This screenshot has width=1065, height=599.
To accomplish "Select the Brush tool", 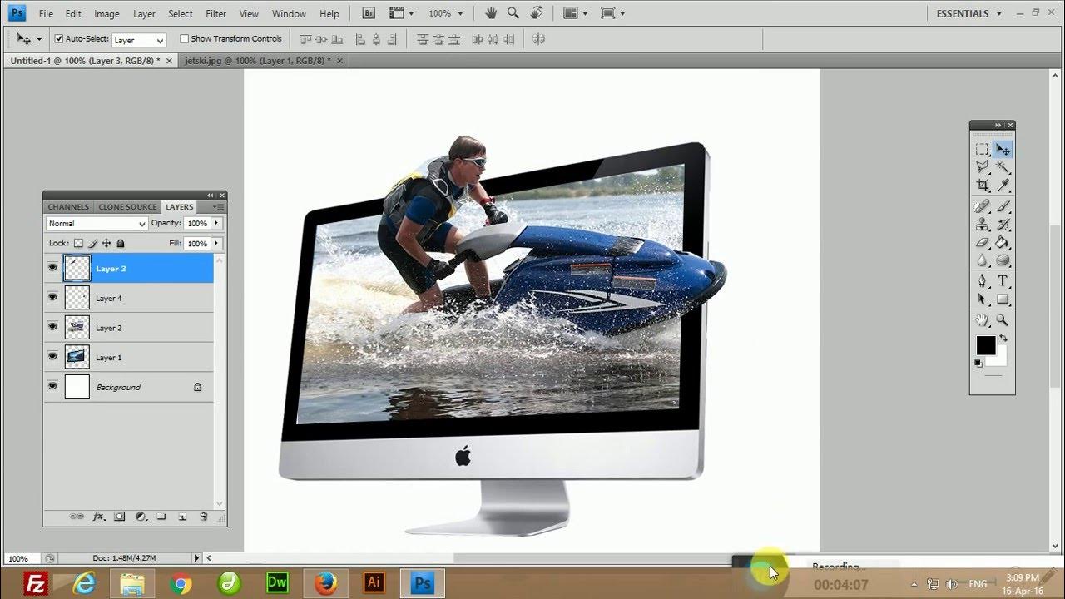I will coord(1003,207).
